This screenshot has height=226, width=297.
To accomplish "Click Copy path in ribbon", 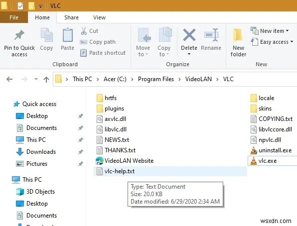I will pos(98,42).
